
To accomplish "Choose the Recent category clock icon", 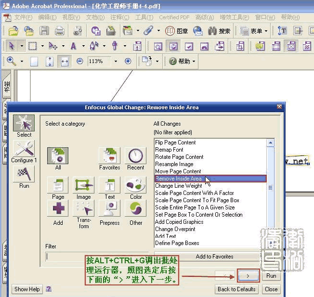I will (x=136, y=155).
